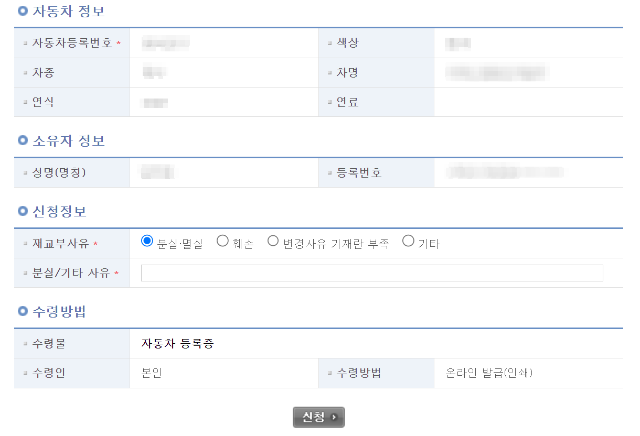Viewport: 640px width, 436px height.
Task: Select the 분실·멸실 radio button
Action: (147, 241)
